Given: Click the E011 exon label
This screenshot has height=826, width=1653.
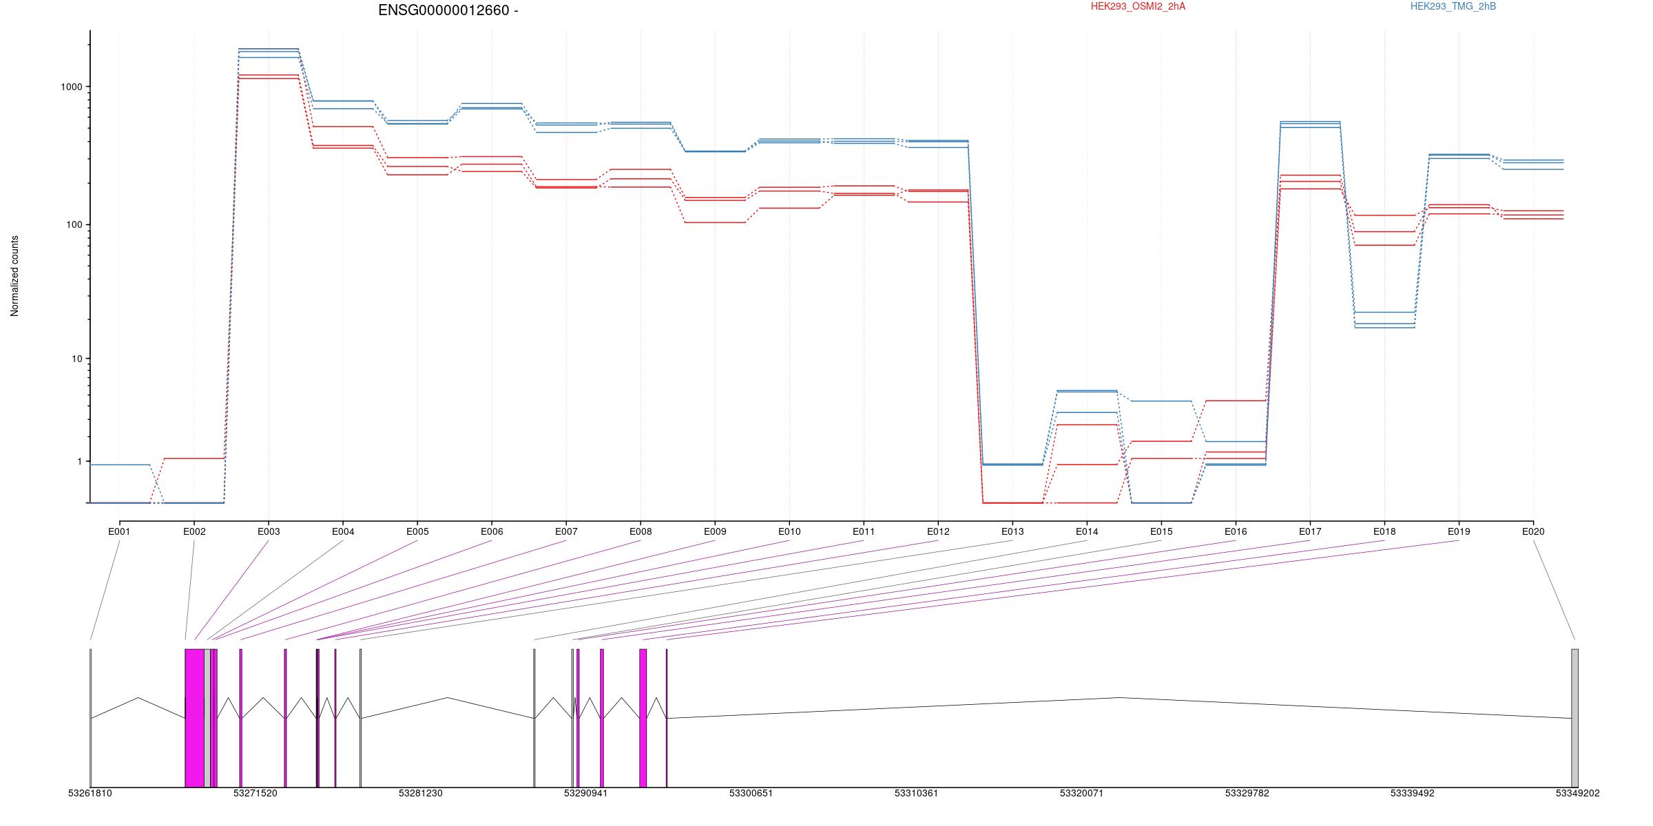Looking at the screenshot, I should click(864, 531).
